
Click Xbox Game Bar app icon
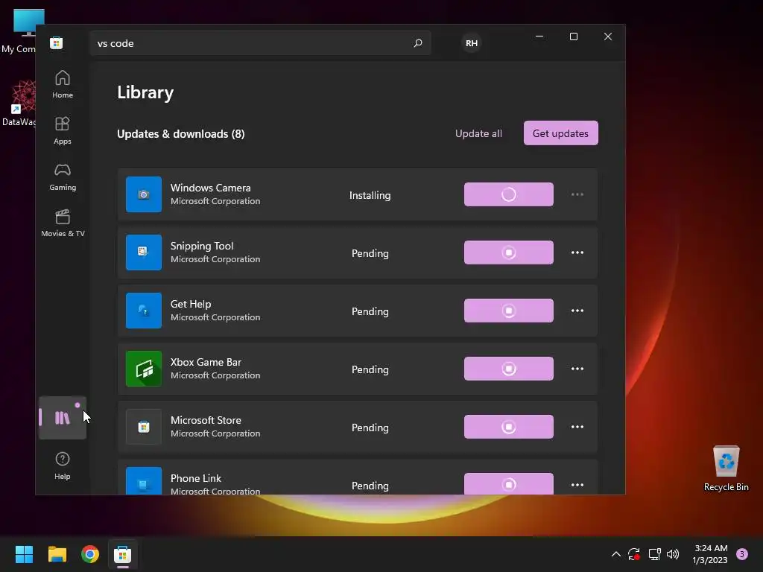click(144, 369)
